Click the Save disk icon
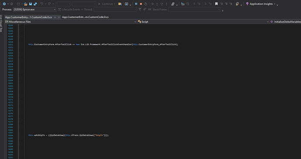Image resolution: width=301 pixels, height=159 pixels. (31, 4)
